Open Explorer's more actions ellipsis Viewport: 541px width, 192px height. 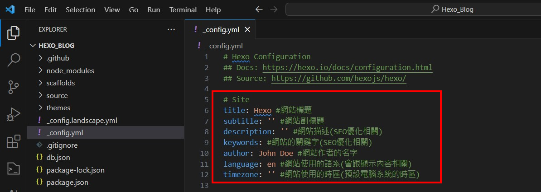tap(171, 30)
